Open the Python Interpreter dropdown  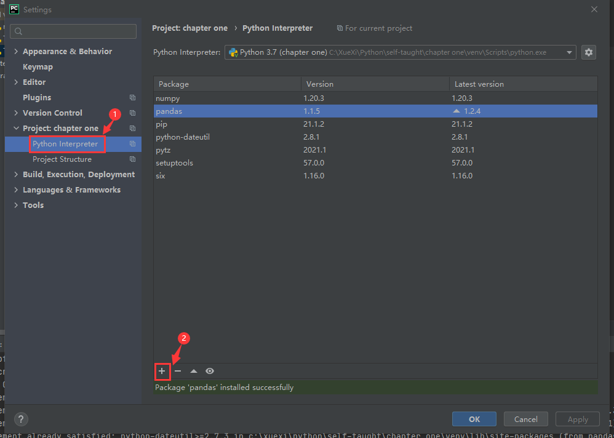(400, 52)
